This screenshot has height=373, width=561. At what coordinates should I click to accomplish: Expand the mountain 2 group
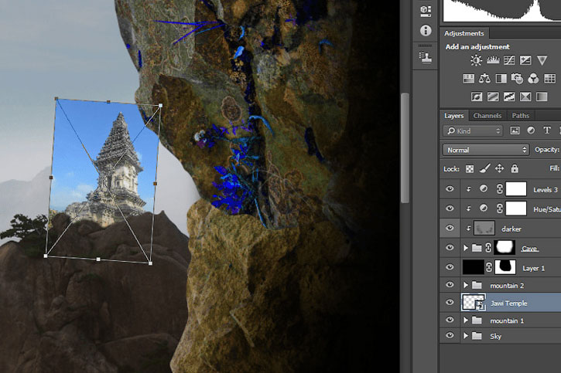(466, 285)
